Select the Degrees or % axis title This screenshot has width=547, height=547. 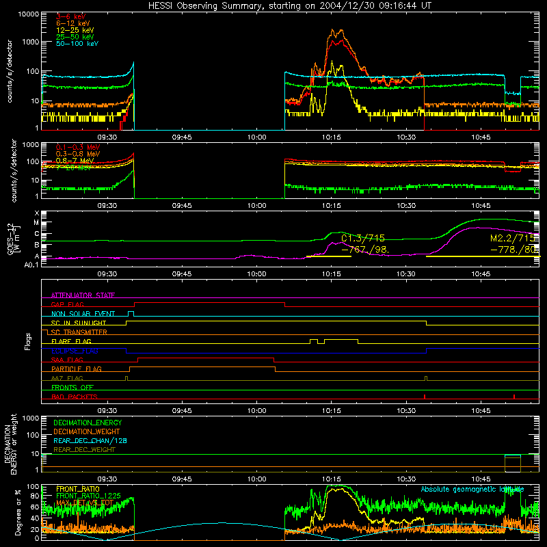[x=18, y=513]
